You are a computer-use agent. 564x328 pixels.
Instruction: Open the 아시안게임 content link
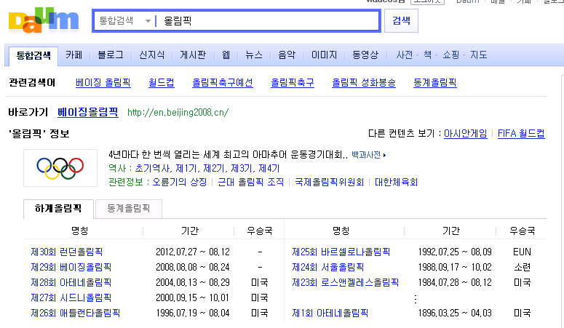pyautogui.click(x=466, y=134)
